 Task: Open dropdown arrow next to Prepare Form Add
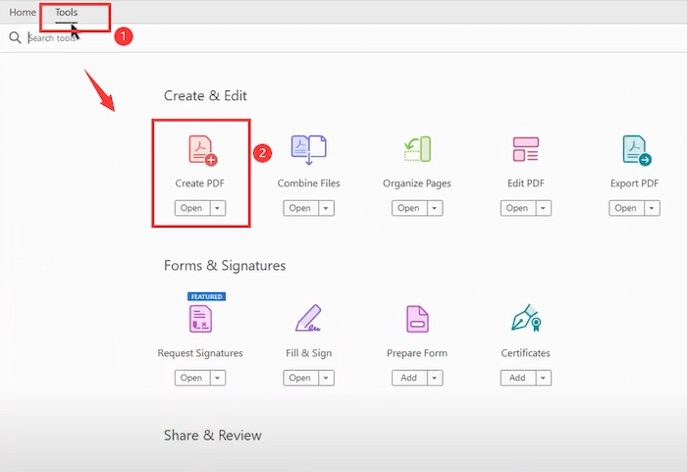point(434,378)
